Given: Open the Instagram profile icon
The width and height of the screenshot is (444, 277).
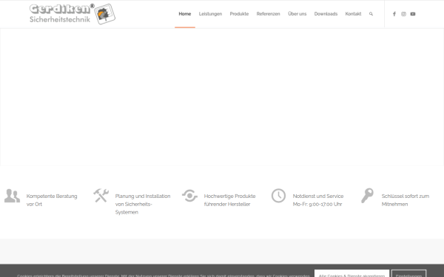Looking at the screenshot, I should [403, 14].
